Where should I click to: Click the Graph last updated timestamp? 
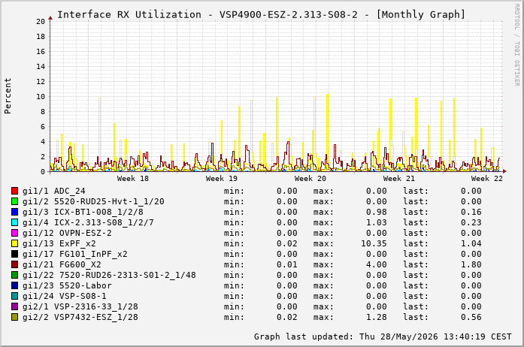point(383,336)
